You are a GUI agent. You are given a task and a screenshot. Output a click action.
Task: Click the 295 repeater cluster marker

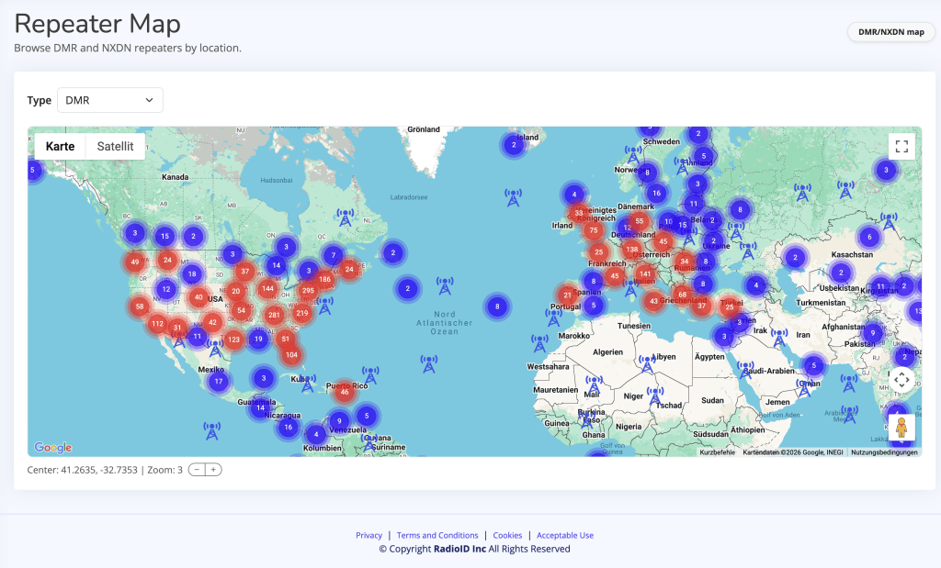point(308,291)
